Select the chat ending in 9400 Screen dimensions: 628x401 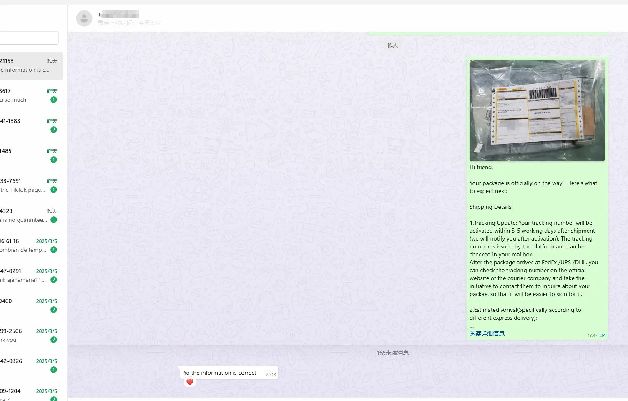click(x=23, y=305)
